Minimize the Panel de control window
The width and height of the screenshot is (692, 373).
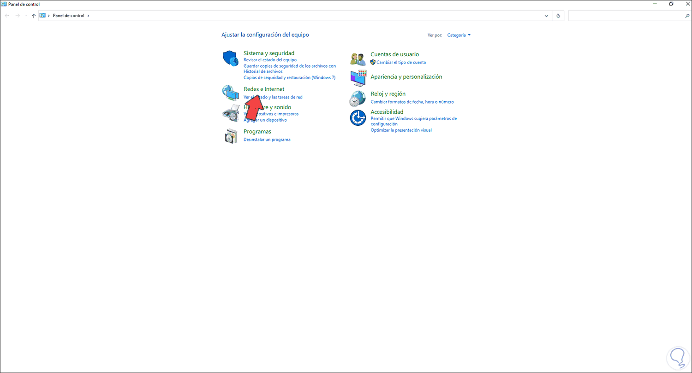coord(655,4)
